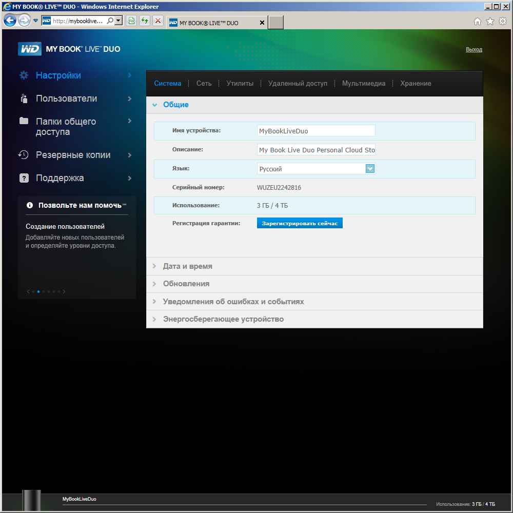
Task: Stop loading with the red X icon
Action: click(158, 21)
